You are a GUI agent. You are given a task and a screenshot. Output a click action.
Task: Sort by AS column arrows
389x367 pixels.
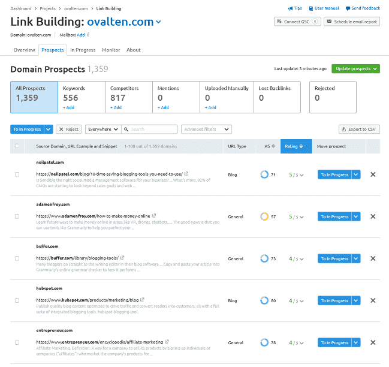(273, 146)
